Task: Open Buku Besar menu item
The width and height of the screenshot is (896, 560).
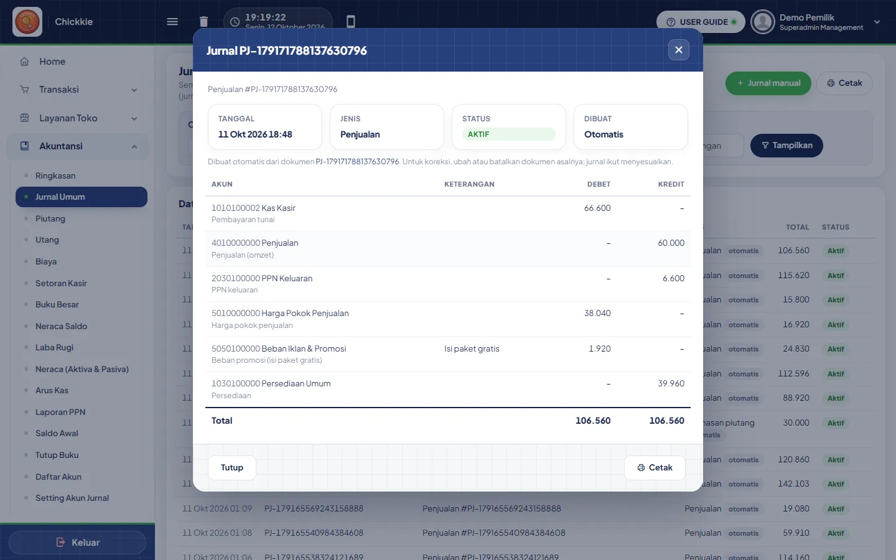Action: 57,304
